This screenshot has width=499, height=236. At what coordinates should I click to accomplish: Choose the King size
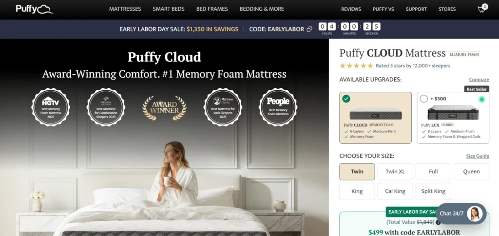(357, 191)
